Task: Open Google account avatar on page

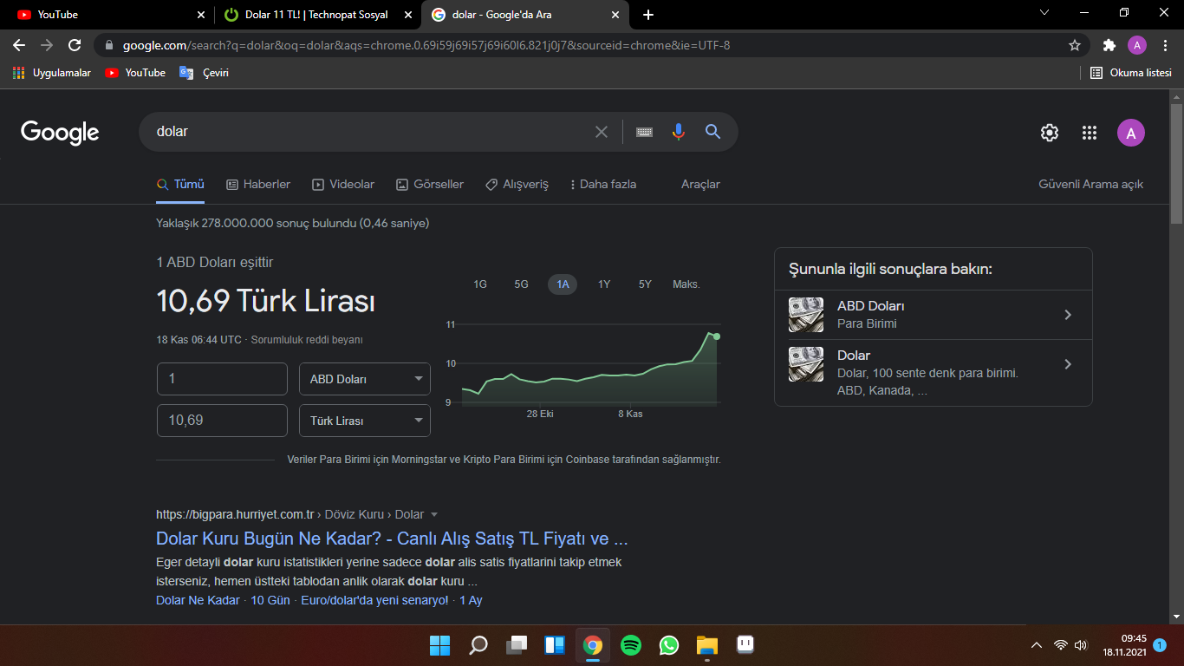Action: click(1131, 133)
